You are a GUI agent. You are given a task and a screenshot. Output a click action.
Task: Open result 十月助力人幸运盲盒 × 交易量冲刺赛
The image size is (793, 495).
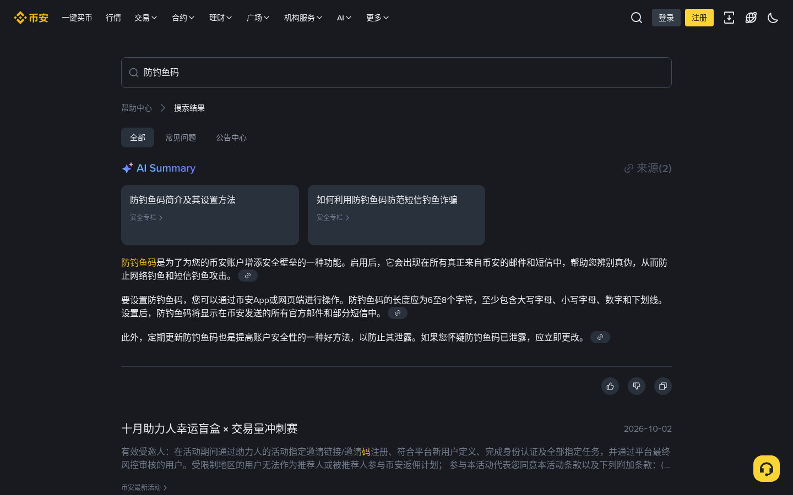point(209,428)
